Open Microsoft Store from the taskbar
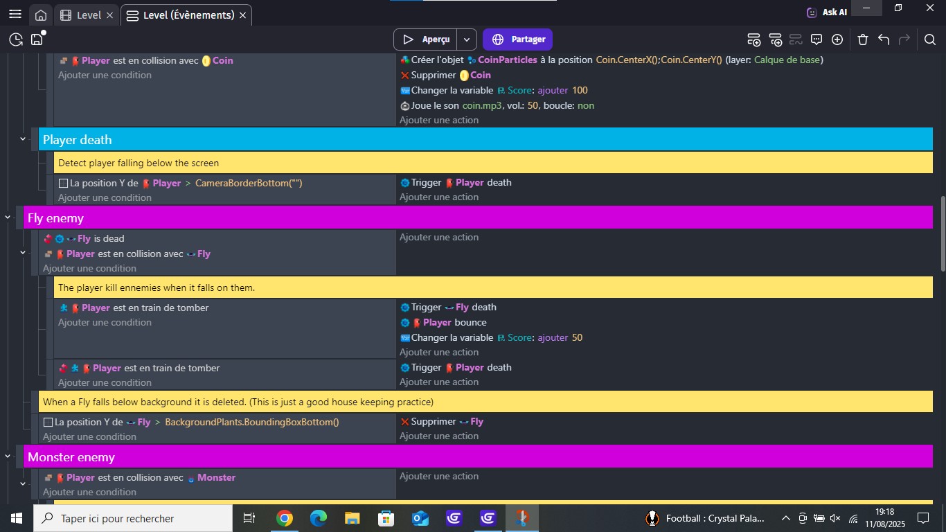This screenshot has width=946, height=532. pyautogui.click(x=386, y=518)
